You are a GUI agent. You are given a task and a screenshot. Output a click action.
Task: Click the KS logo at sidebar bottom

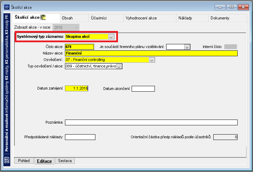click(7, 160)
